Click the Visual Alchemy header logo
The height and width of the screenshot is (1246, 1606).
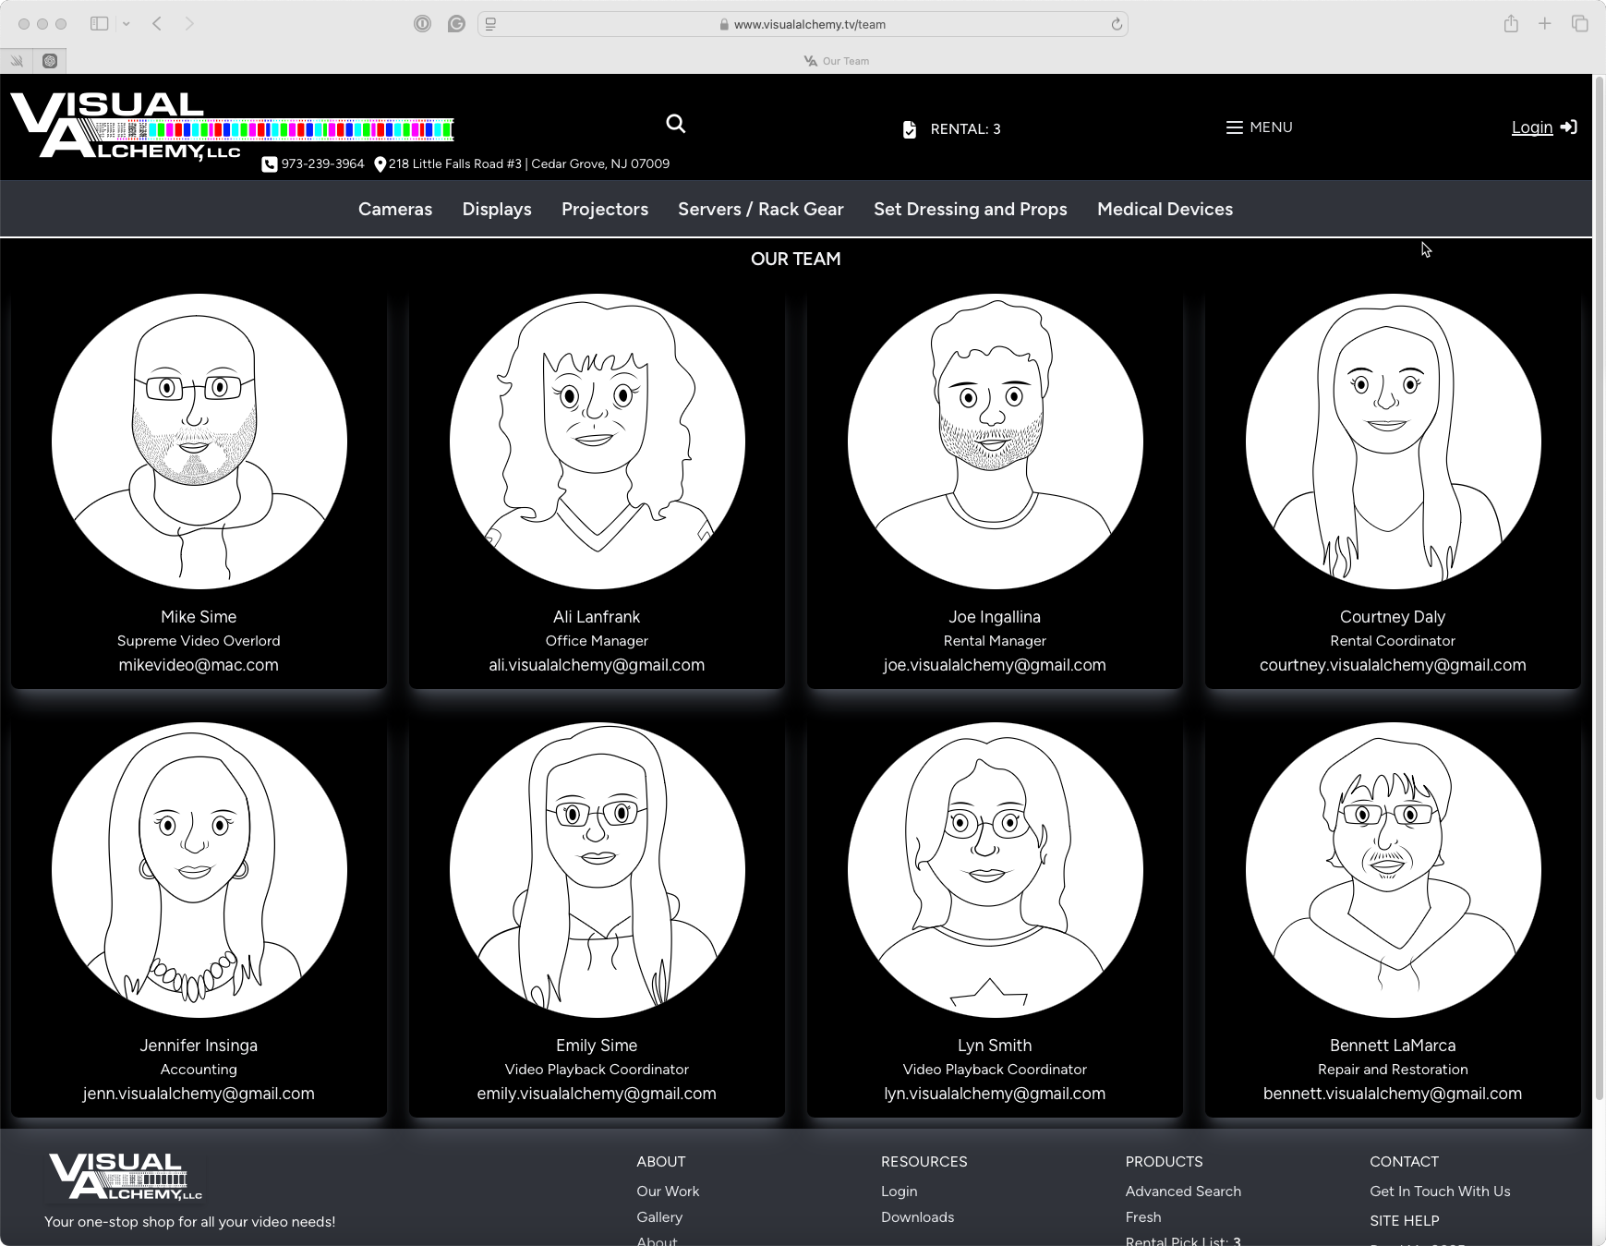129,127
